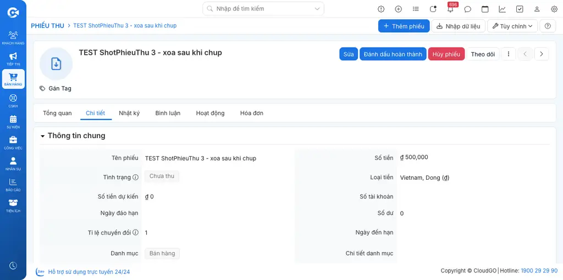Viewport: 563px width, 280px height.
Task: Click the hotline number 1900 29 29 90
Action: [539, 270]
